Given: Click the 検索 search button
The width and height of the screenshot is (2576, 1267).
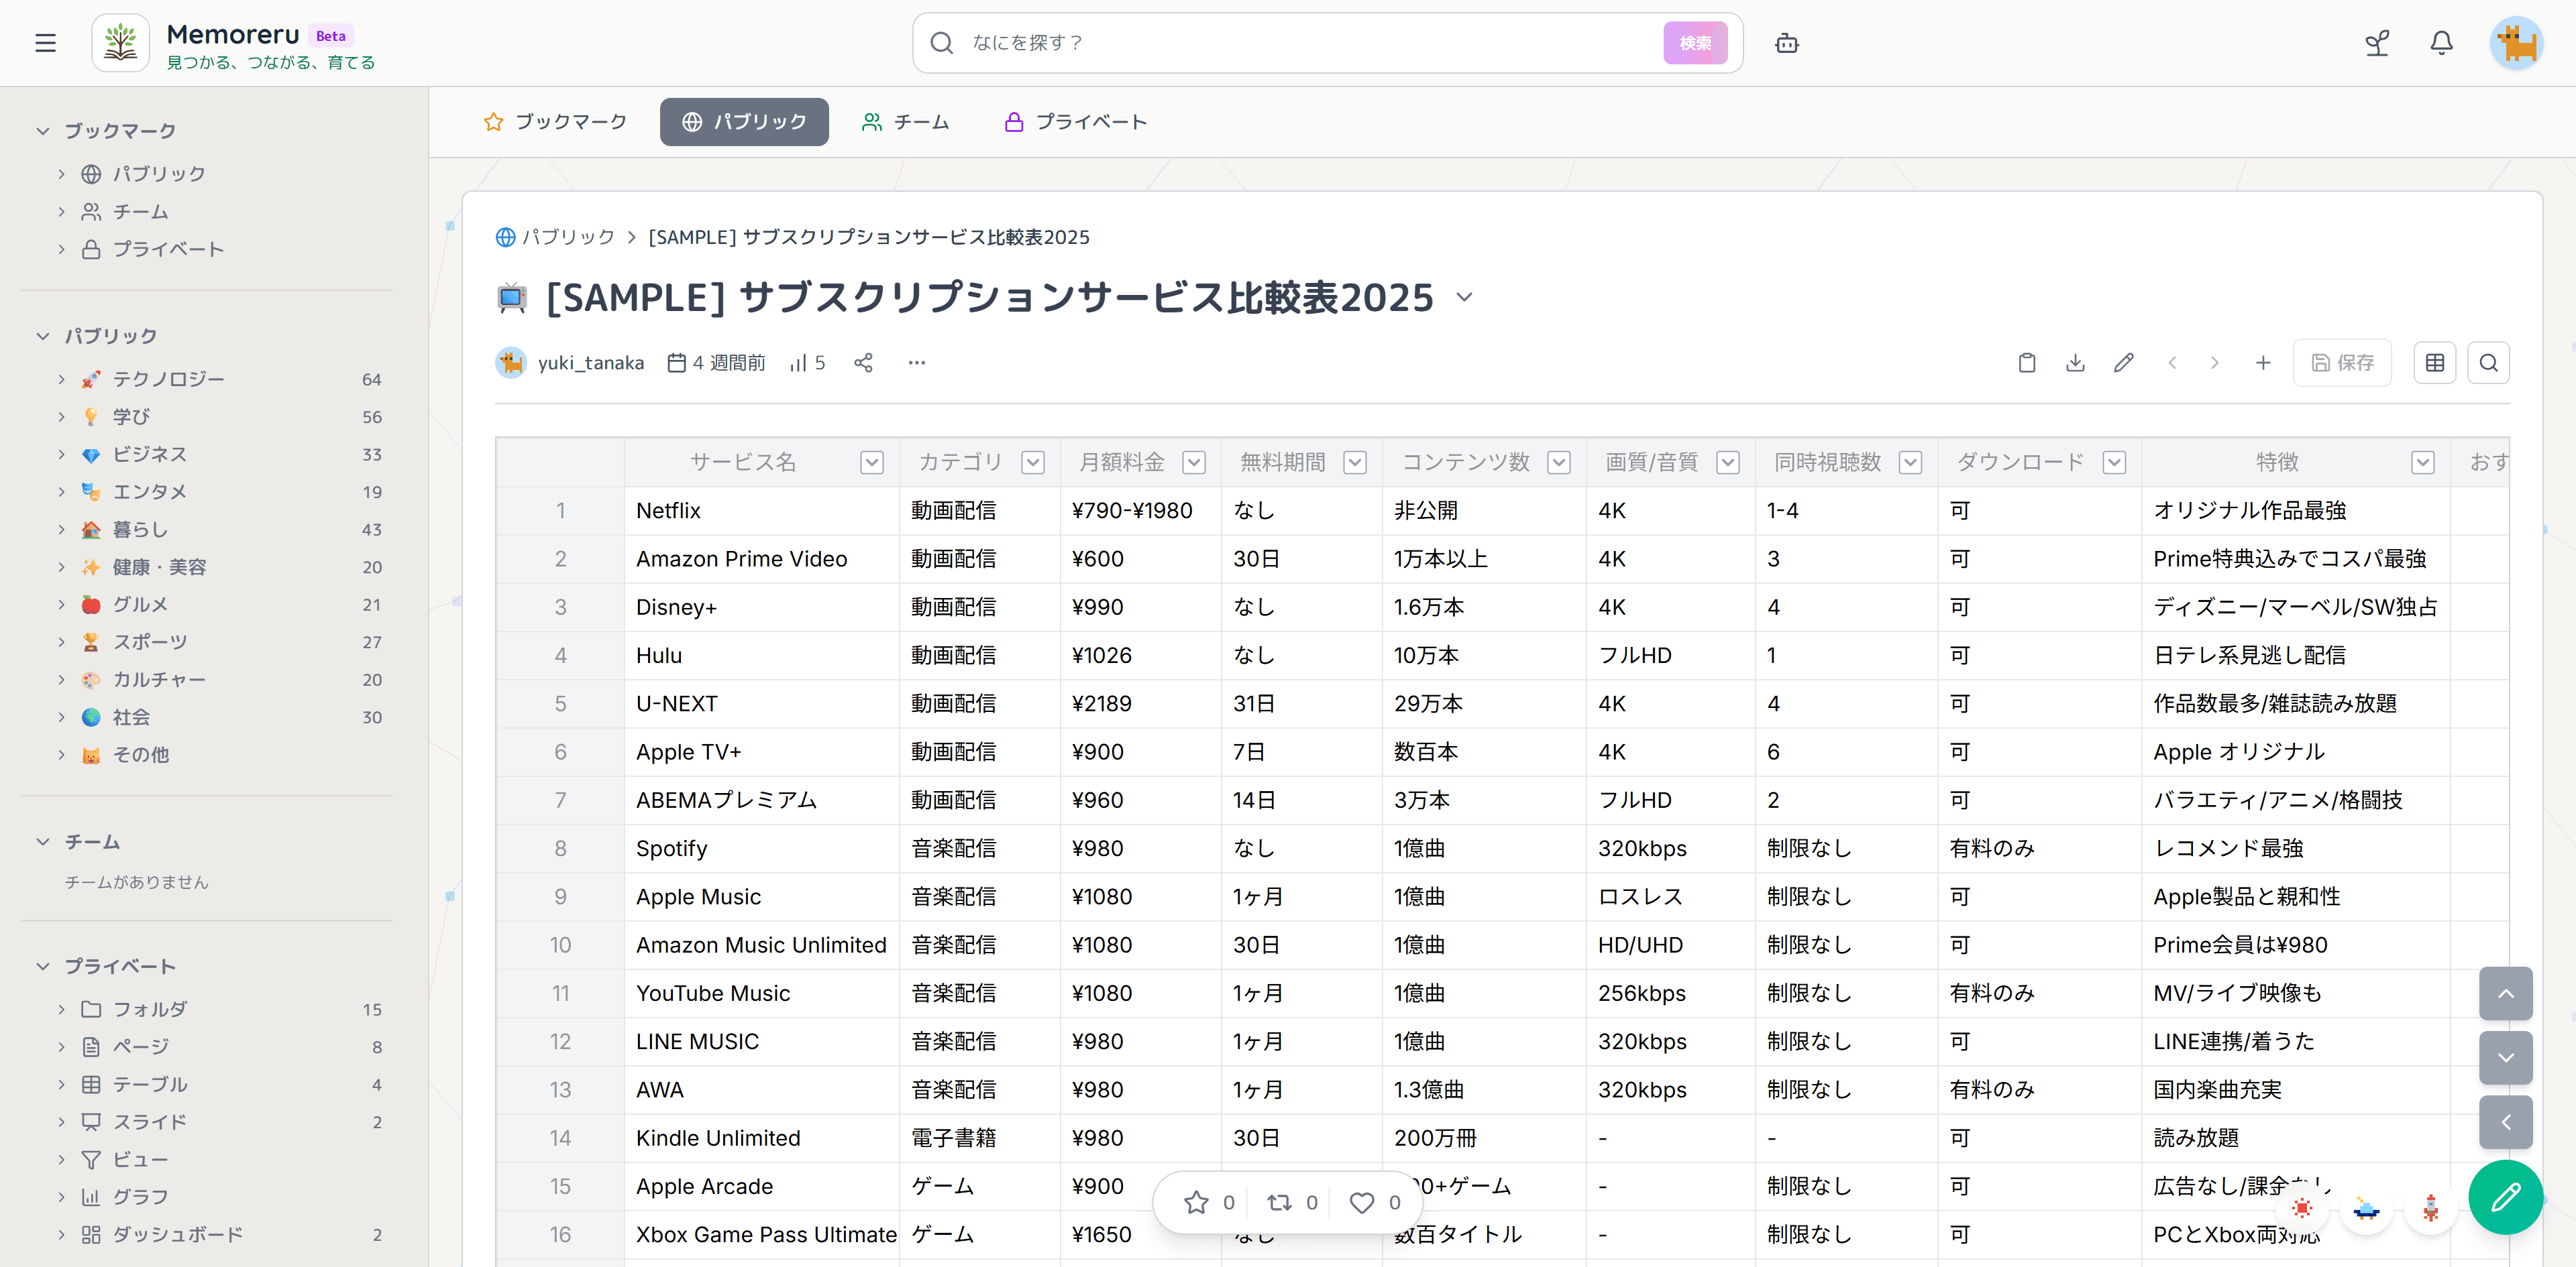Looking at the screenshot, I should click(1695, 43).
